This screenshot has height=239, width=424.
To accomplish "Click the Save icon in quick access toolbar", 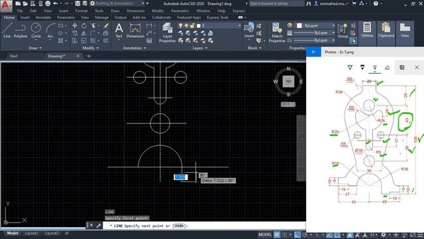I will [x=78, y=3].
